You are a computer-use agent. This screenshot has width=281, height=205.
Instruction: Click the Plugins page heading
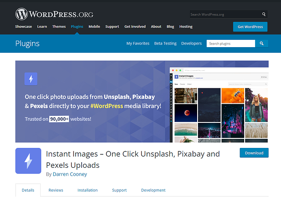[27, 44]
